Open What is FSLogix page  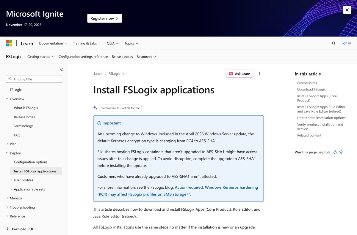[26, 108]
